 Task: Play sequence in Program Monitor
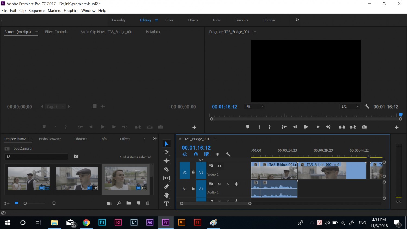pos(306,127)
